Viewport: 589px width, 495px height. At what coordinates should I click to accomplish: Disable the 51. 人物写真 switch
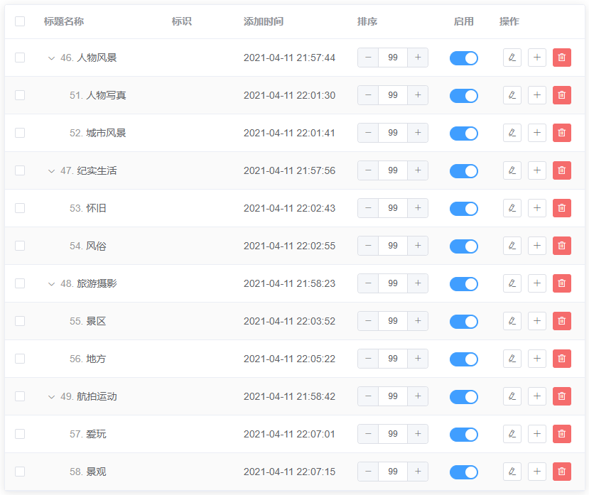[463, 95]
